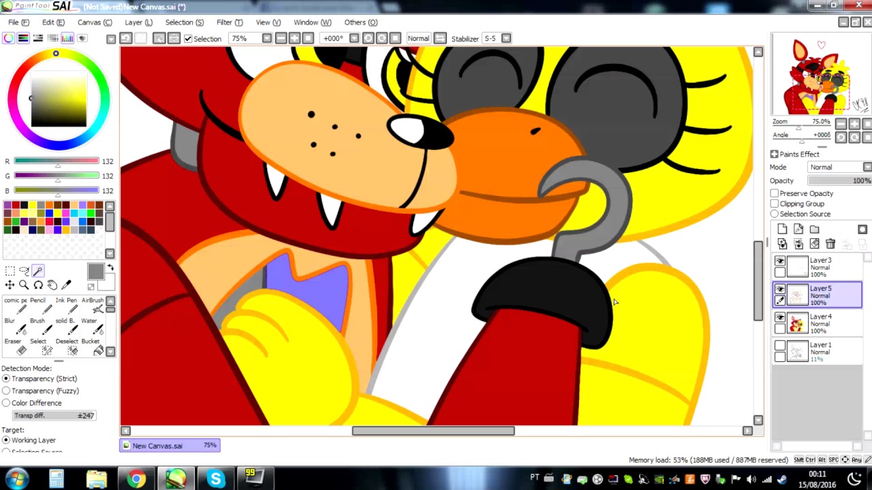Pick the foreground gray color swatch

click(95, 272)
